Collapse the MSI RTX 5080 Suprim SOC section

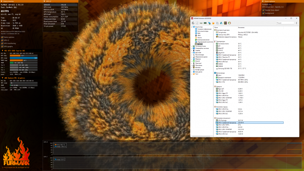[x=2, y=51]
